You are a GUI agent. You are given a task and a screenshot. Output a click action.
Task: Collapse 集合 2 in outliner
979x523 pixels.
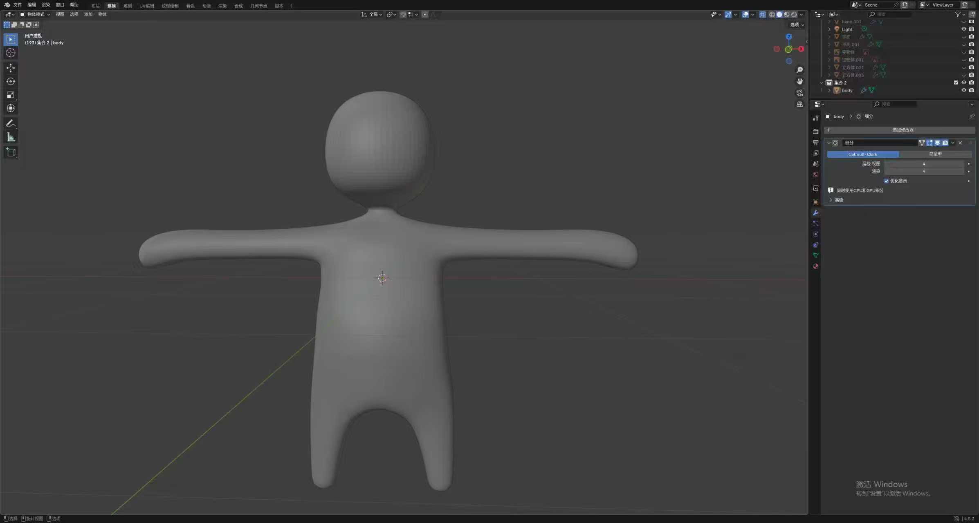coord(821,83)
